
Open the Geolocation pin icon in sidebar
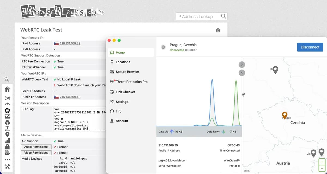pos(7,134)
